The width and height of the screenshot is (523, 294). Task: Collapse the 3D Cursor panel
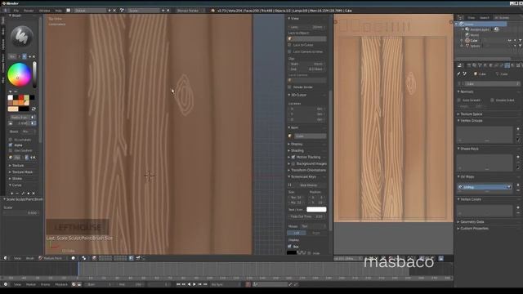coord(298,95)
